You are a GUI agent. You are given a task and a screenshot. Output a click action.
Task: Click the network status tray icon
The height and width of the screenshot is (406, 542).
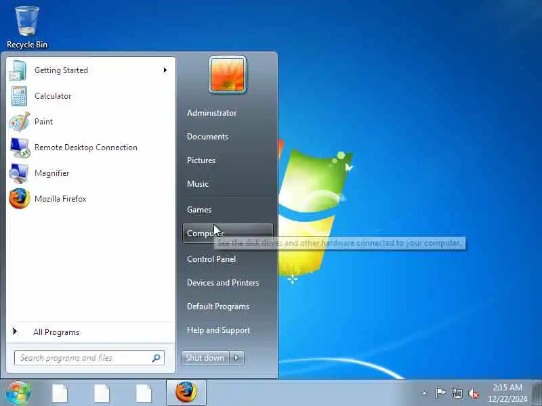pos(457,393)
